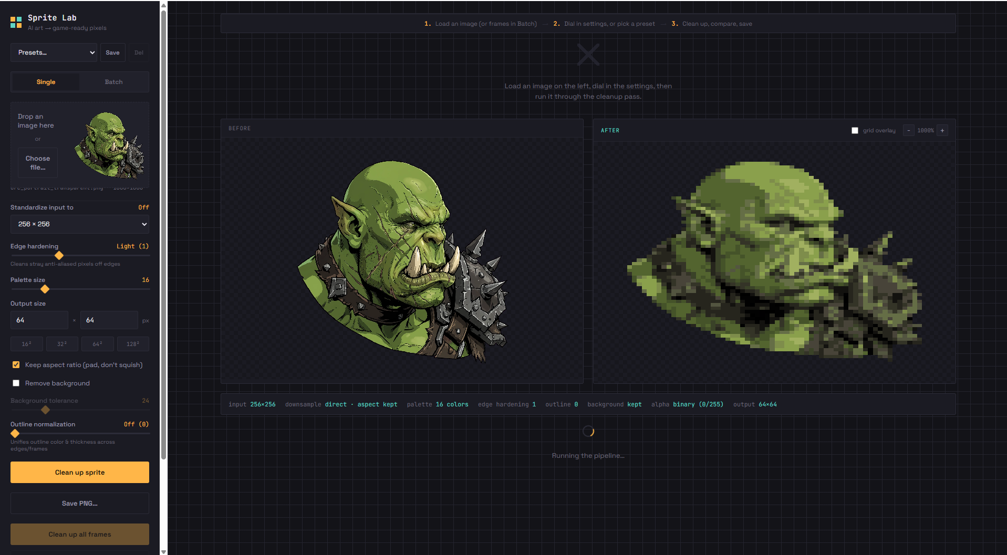Click the Clean up sprite button
Viewport: 1007px width, 555px height.
[80, 473]
